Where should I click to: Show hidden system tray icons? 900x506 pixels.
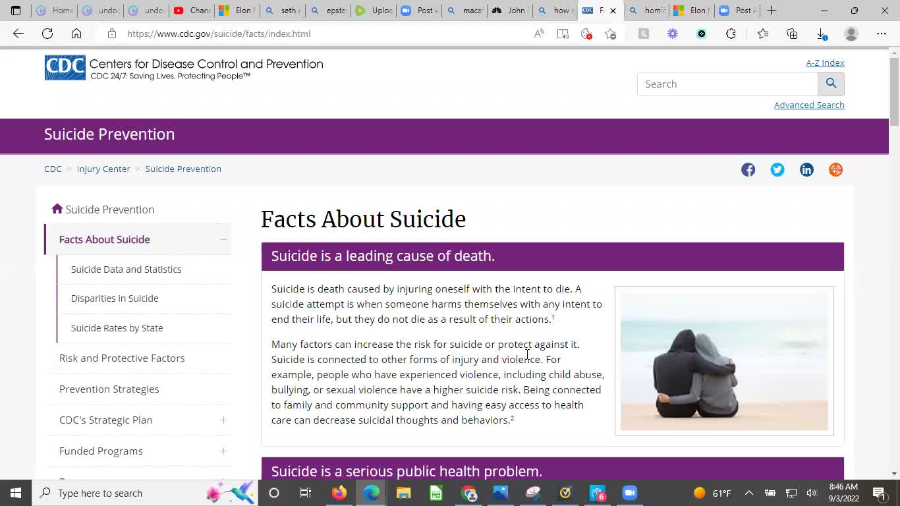(748, 493)
